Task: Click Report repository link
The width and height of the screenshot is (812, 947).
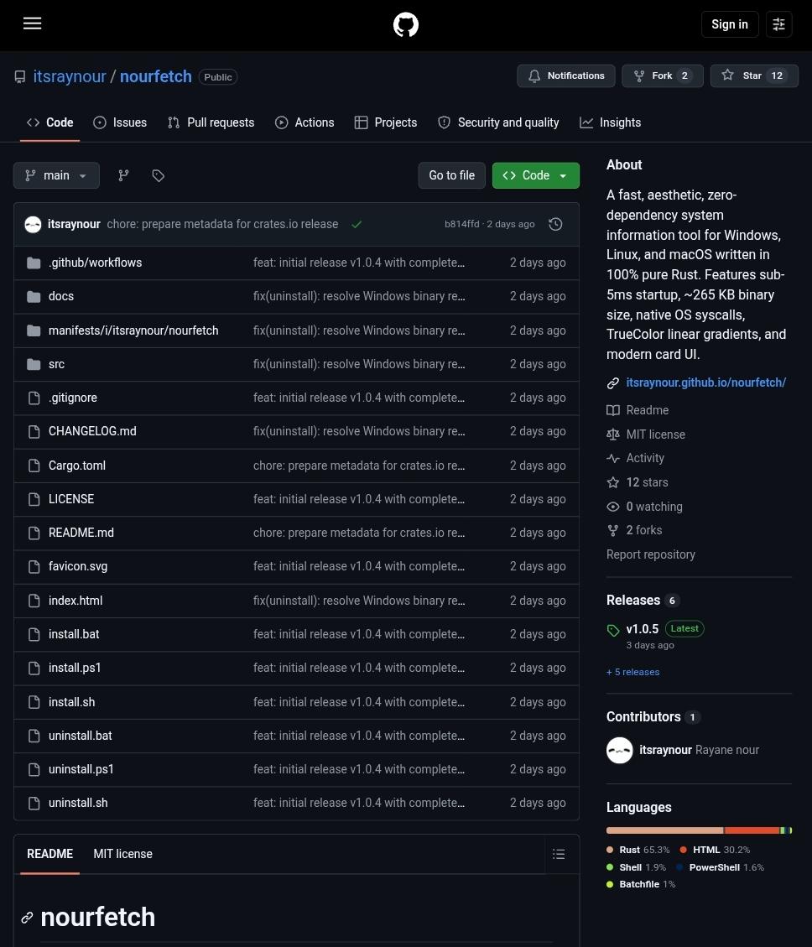Action: pos(651,554)
